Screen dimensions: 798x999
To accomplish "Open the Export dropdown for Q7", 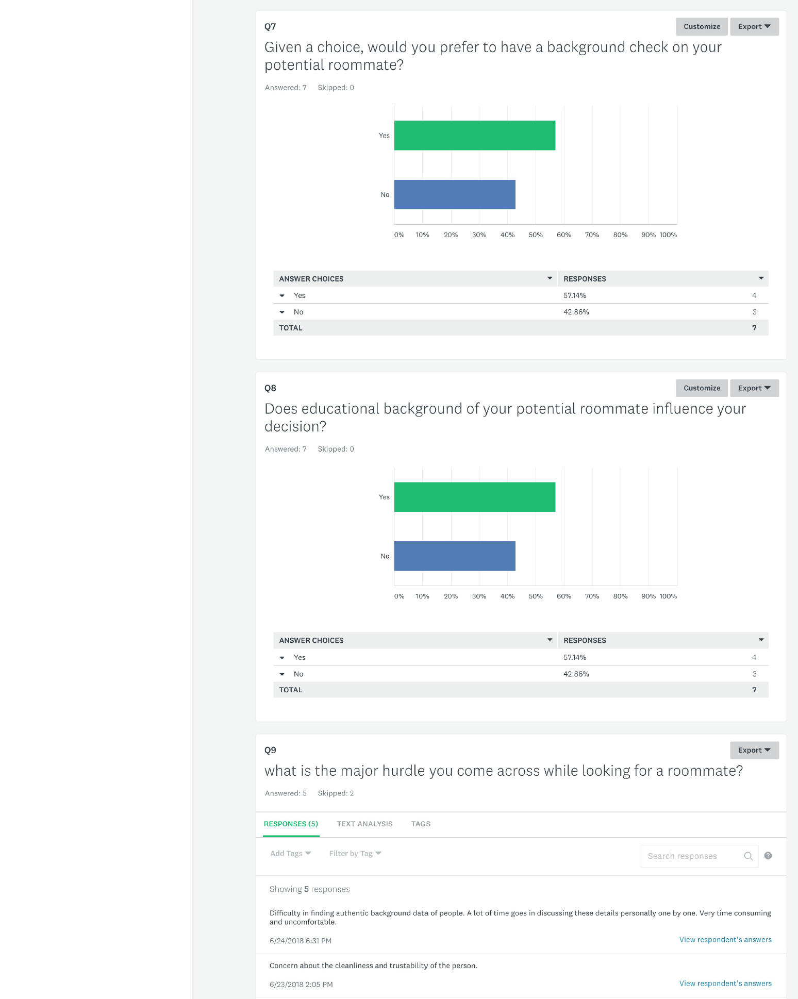I will (x=754, y=27).
